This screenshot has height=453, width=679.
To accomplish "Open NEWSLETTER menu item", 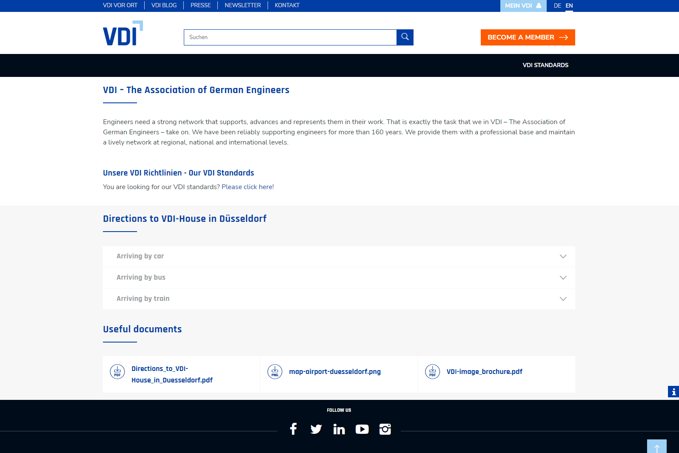I will pos(242,5).
